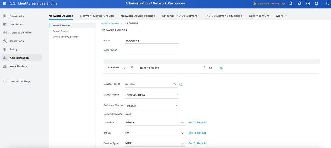Click the IP field 10.225.253.177
The image size is (331, 148).
(169, 68)
